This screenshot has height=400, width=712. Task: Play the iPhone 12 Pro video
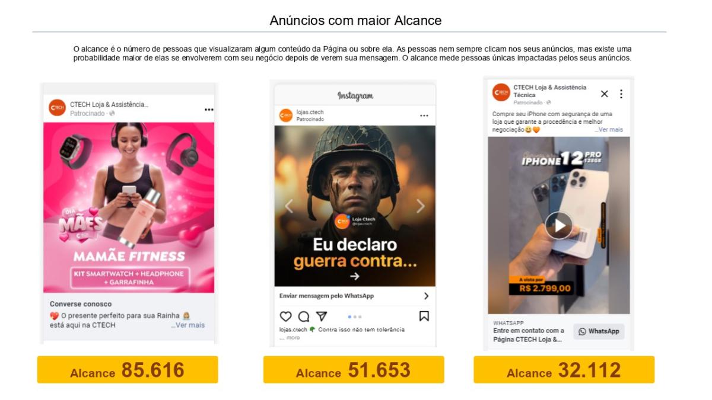(x=558, y=226)
